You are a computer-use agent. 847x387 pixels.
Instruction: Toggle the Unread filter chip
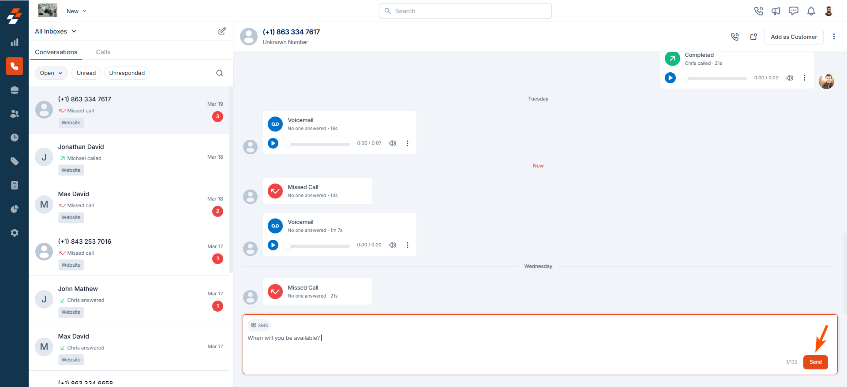coord(86,73)
